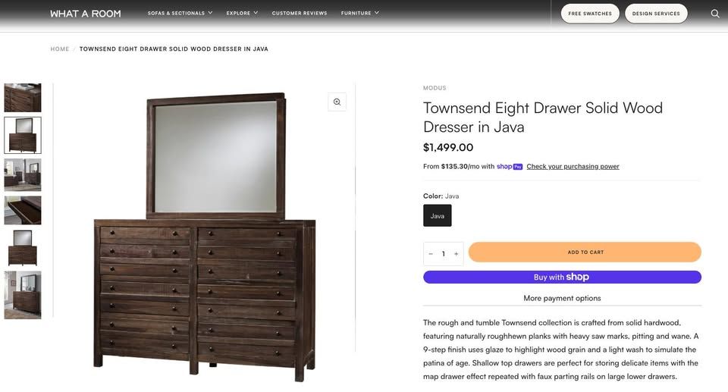The height and width of the screenshot is (392, 728).
Task: Click Check your purchasing power link
Action: [573, 167]
